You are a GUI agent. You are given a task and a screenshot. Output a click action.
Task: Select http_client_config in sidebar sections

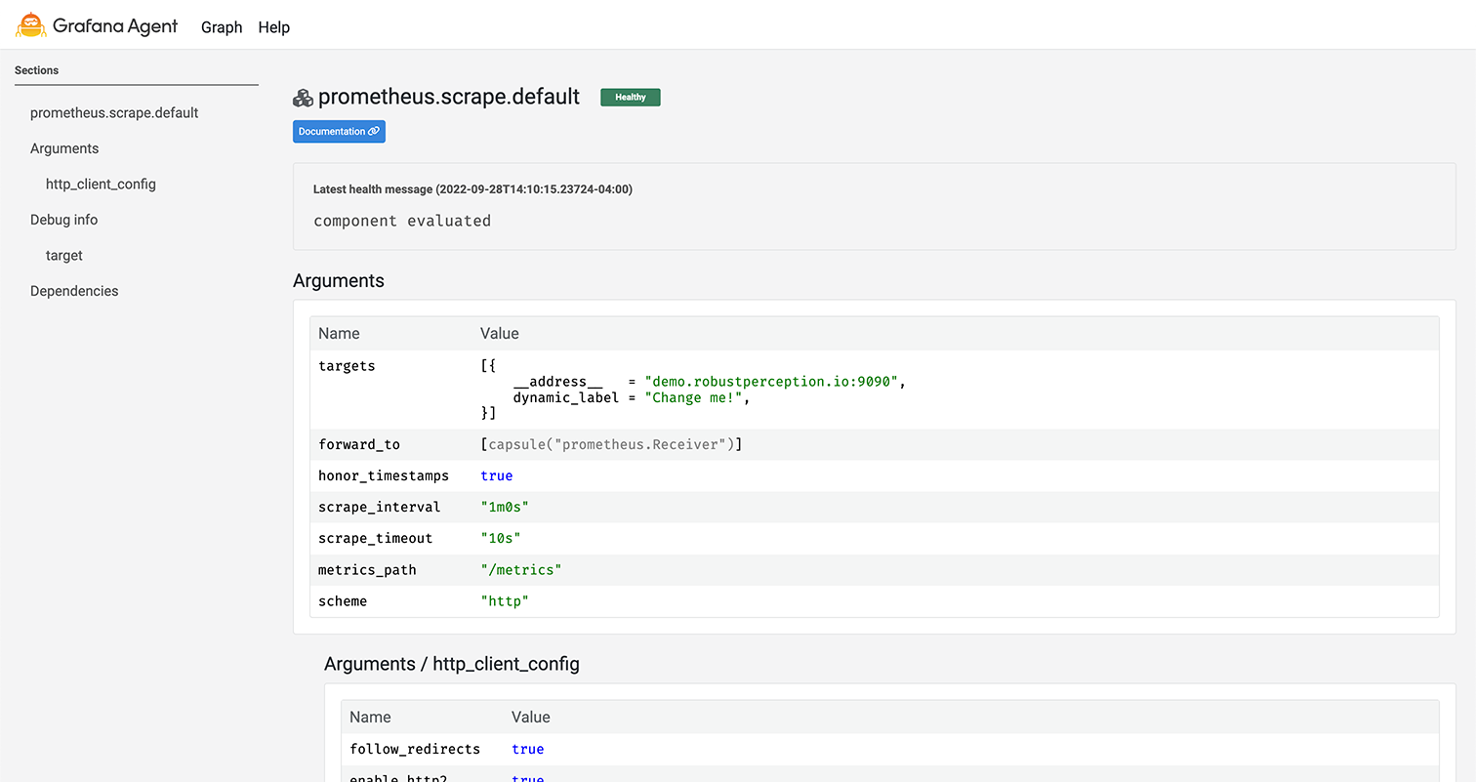pyautogui.click(x=101, y=185)
